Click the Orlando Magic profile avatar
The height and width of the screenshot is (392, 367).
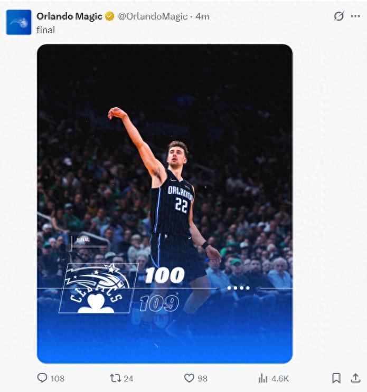[x=18, y=22]
